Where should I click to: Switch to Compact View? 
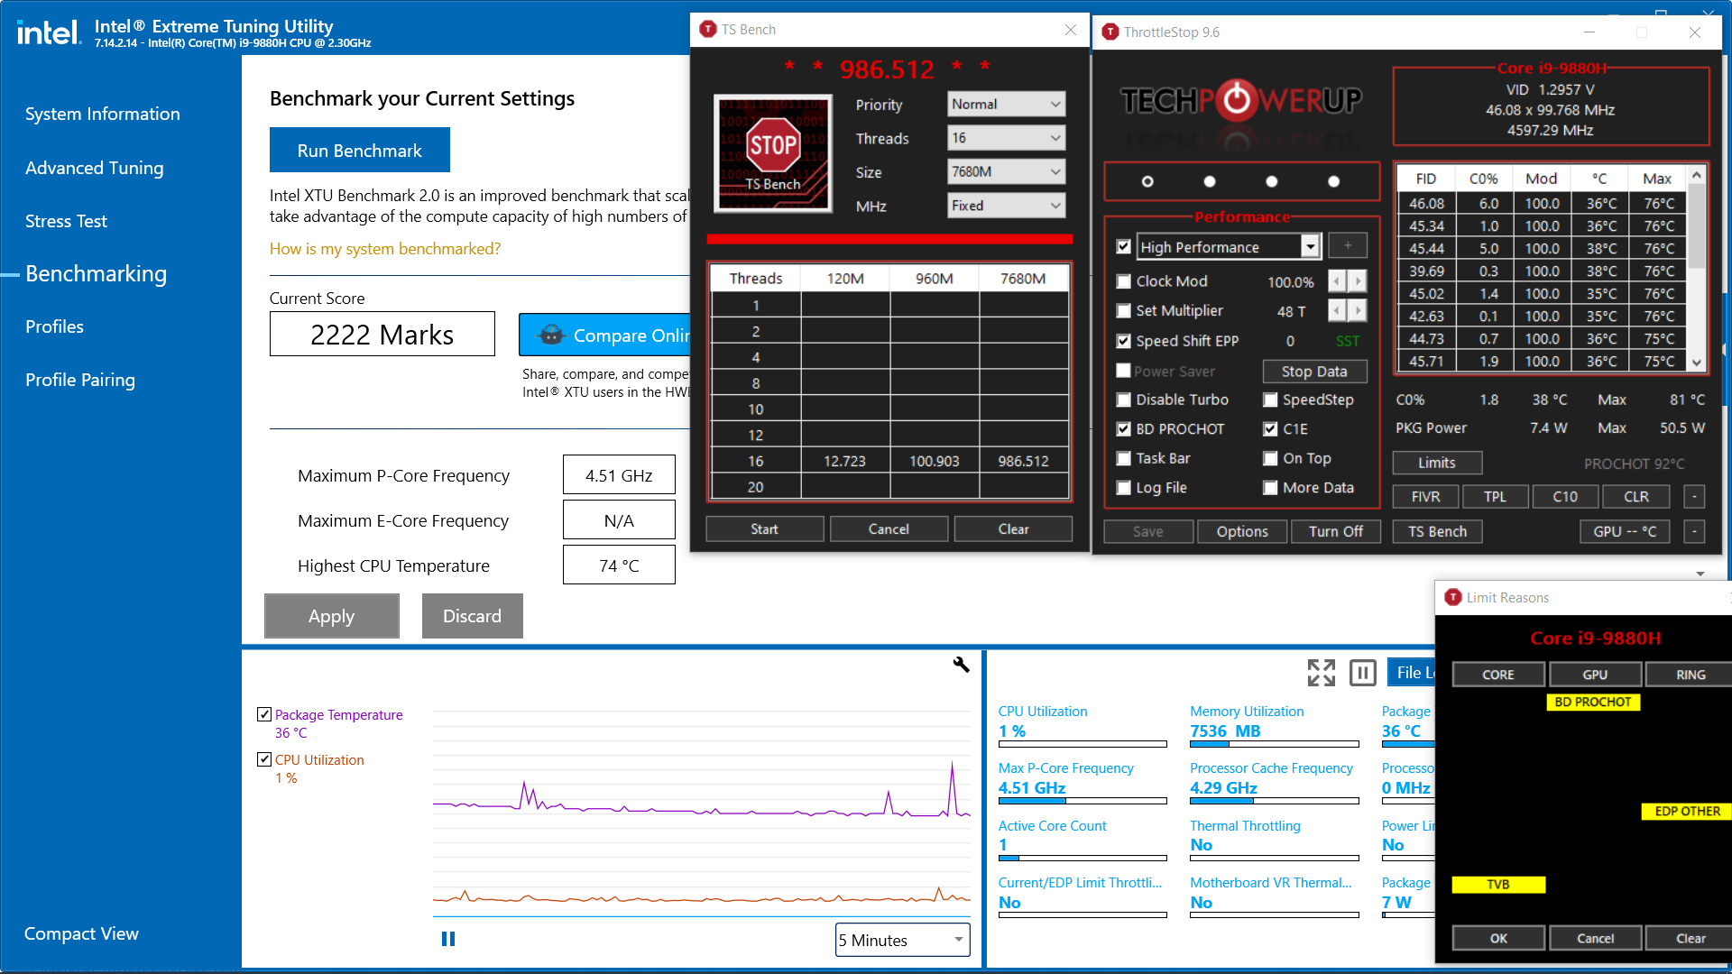tap(81, 933)
